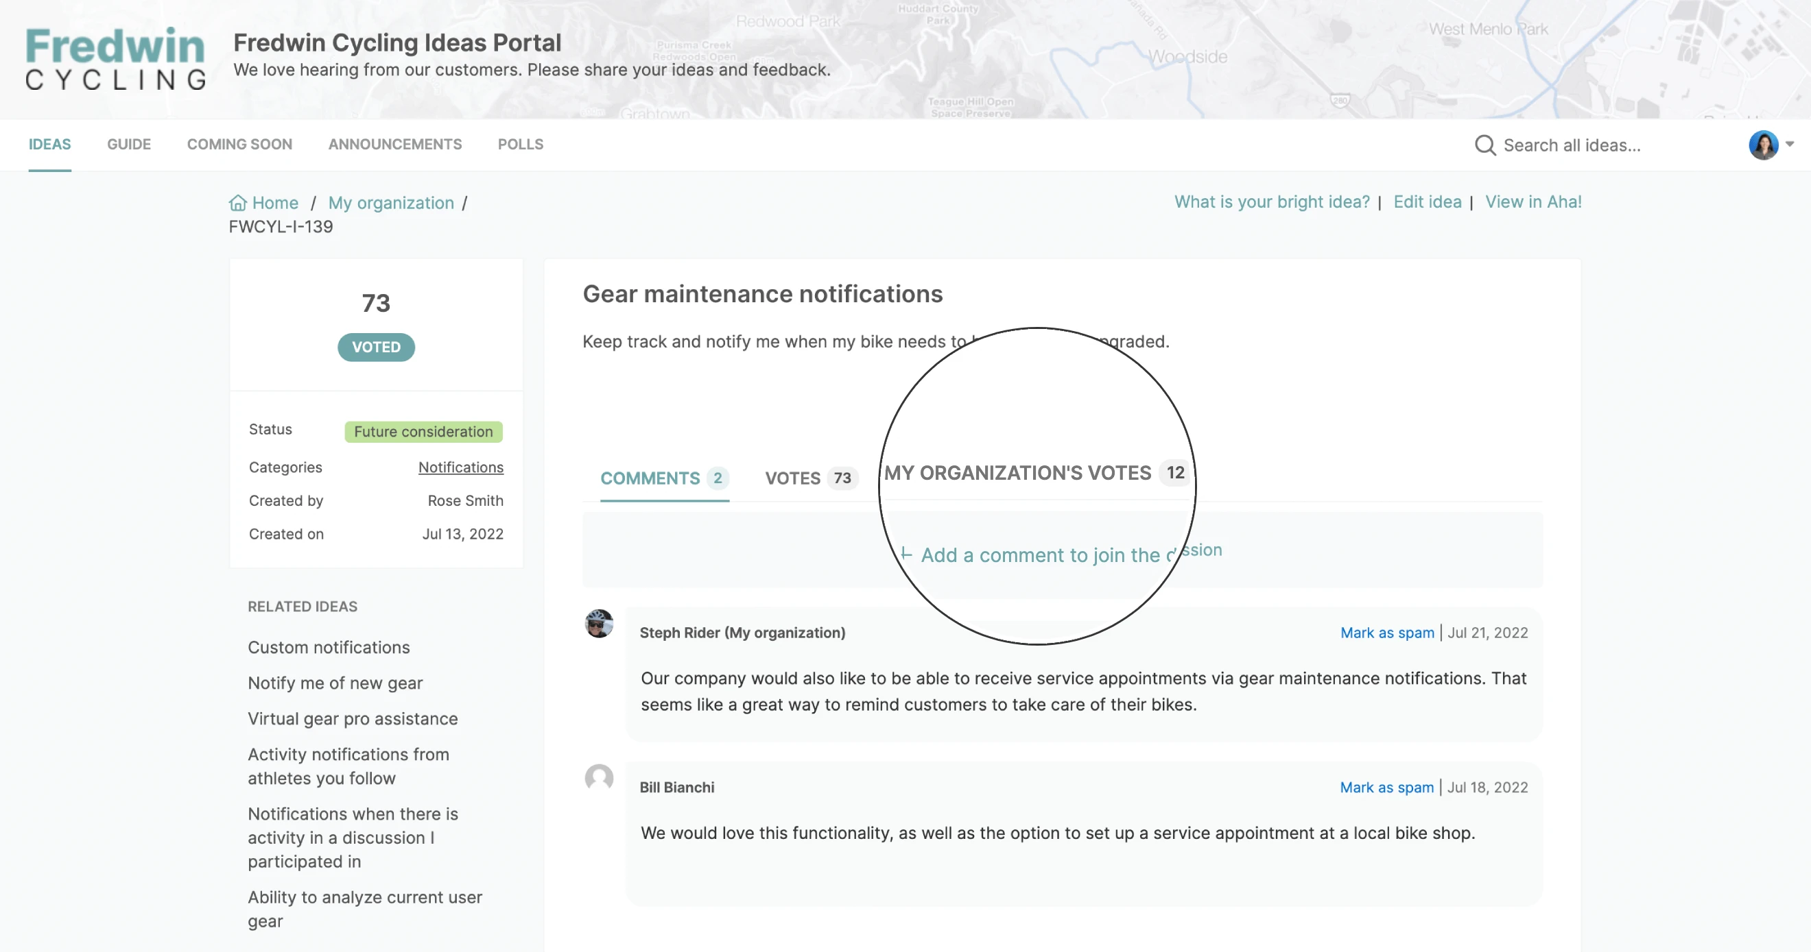Click the Fredwin Cycling logo
The height and width of the screenshot is (952, 1811).
point(115,58)
